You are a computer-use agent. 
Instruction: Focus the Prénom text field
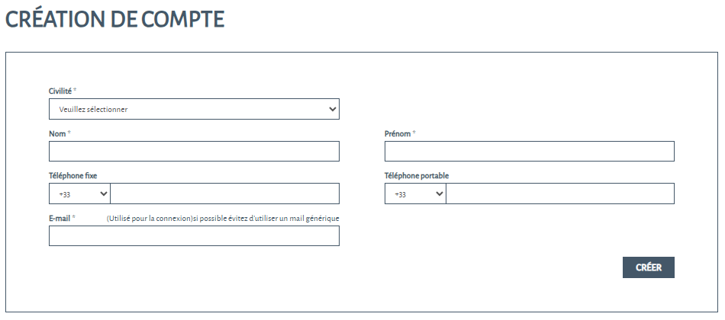click(529, 152)
